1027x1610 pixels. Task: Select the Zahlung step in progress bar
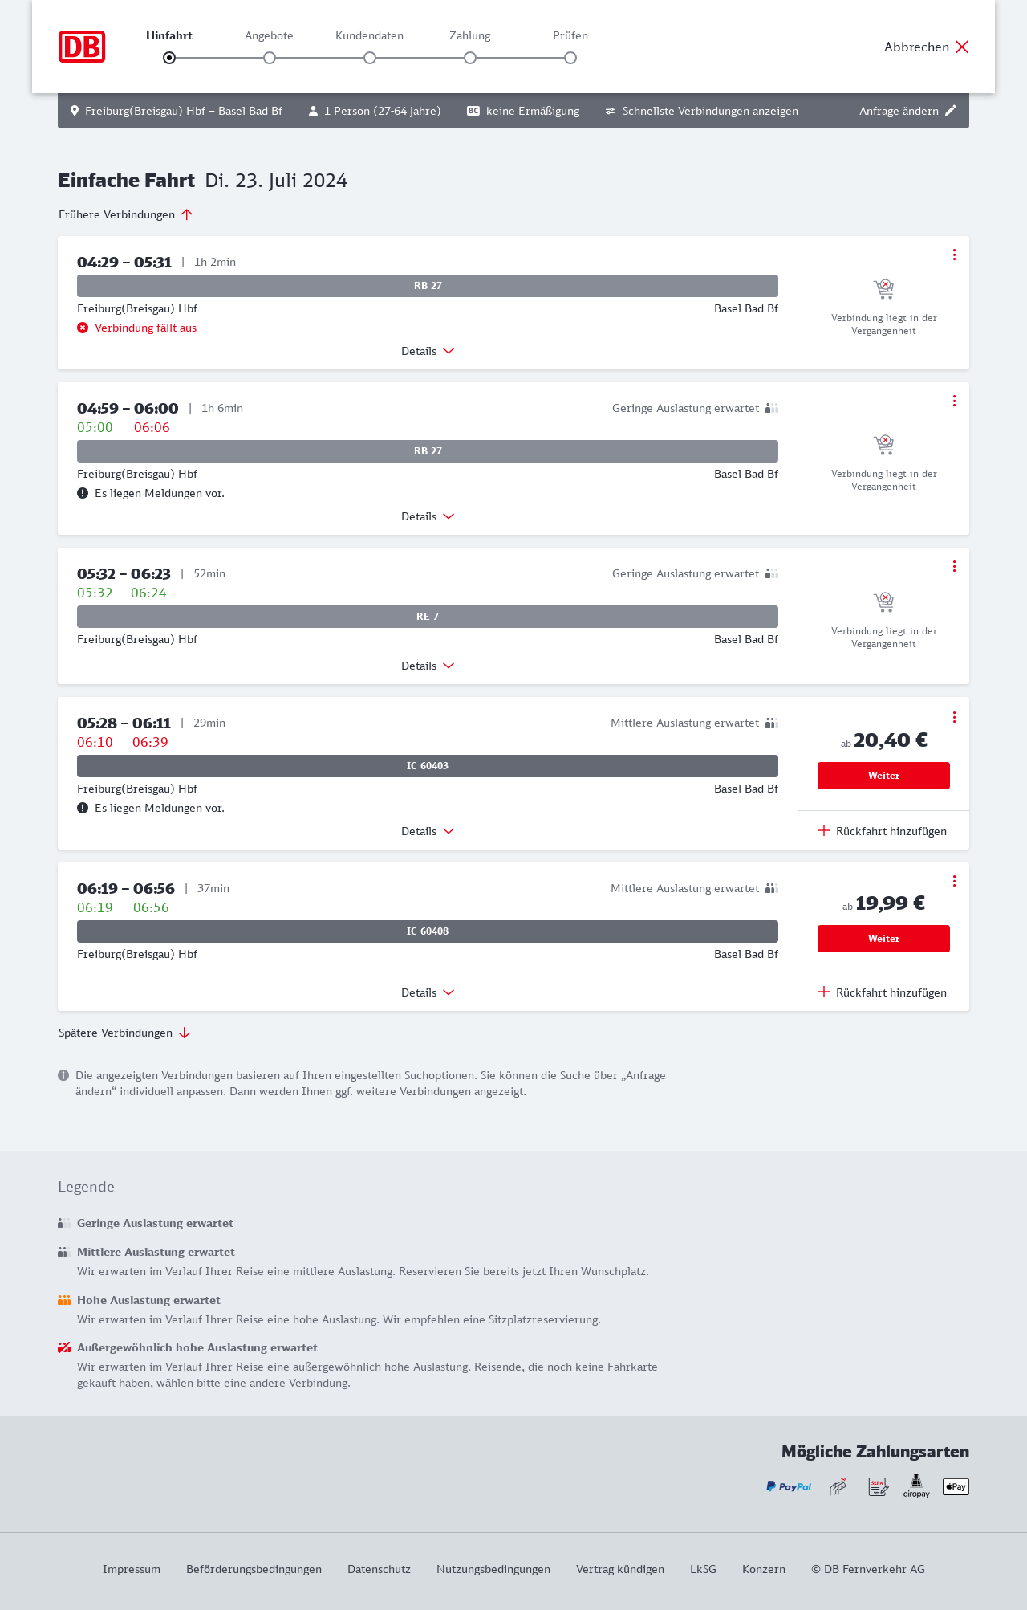(x=470, y=58)
